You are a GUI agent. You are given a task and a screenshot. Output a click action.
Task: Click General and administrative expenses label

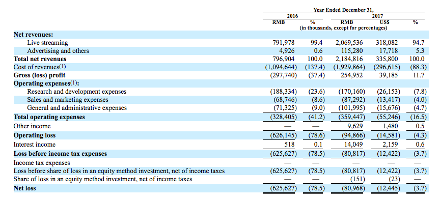[x=77, y=108]
